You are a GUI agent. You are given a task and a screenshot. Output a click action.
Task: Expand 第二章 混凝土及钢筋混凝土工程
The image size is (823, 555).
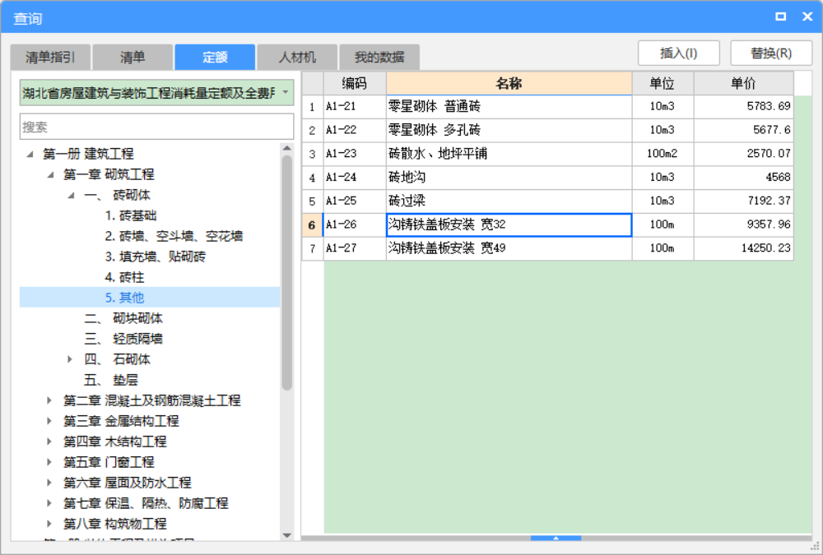point(49,400)
